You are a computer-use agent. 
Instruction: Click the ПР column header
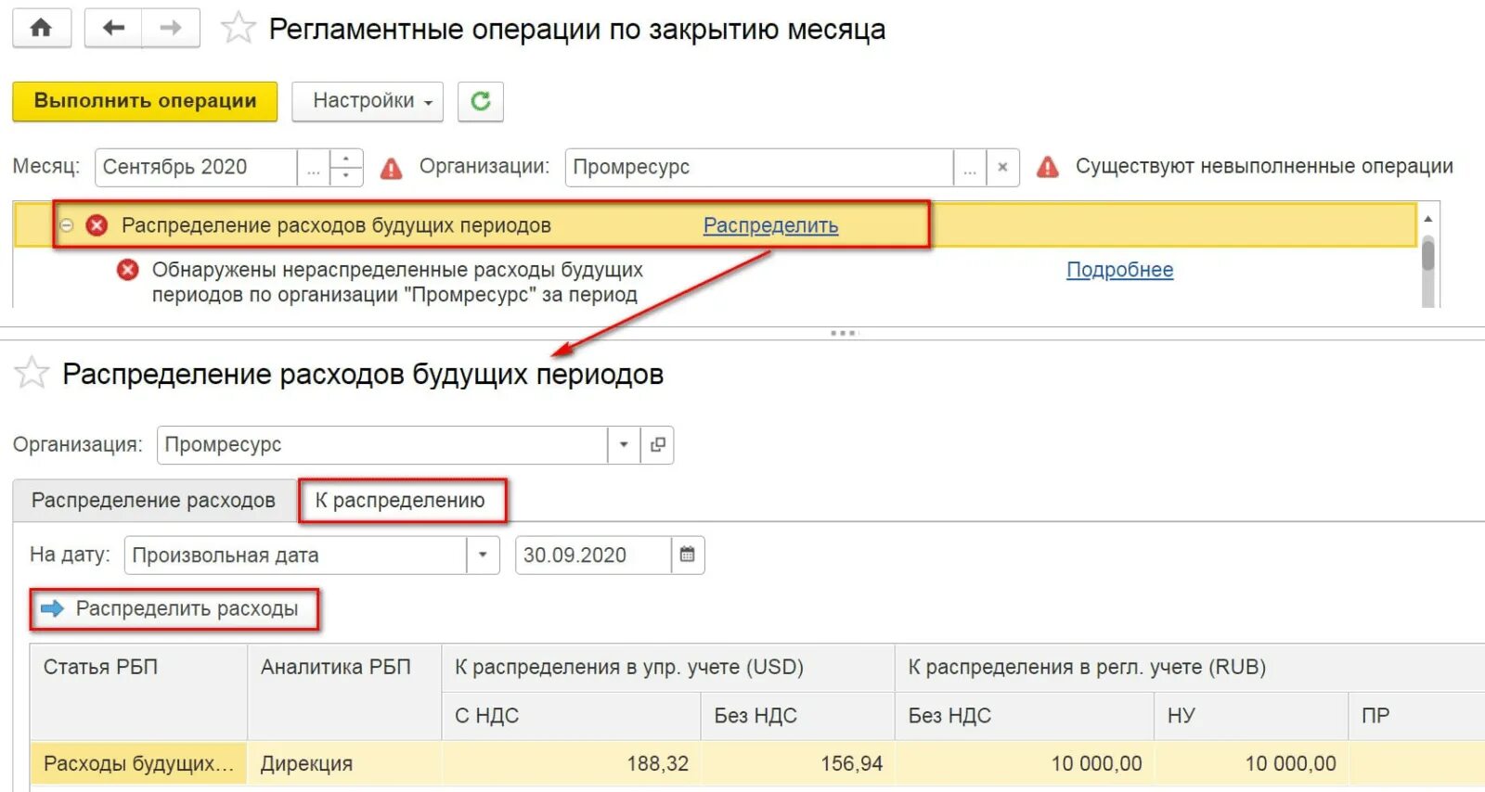[1416, 716]
